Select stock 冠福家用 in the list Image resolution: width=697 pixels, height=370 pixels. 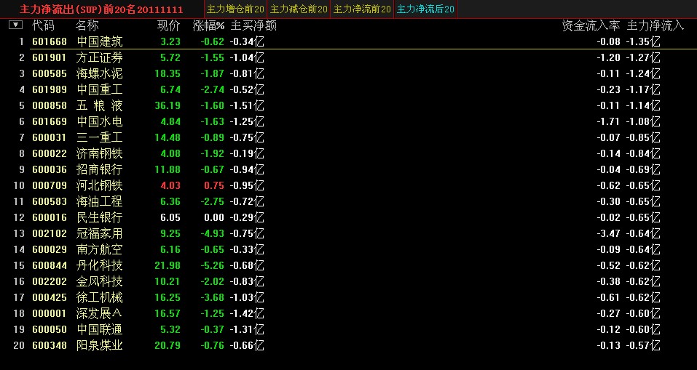point(100,233)
